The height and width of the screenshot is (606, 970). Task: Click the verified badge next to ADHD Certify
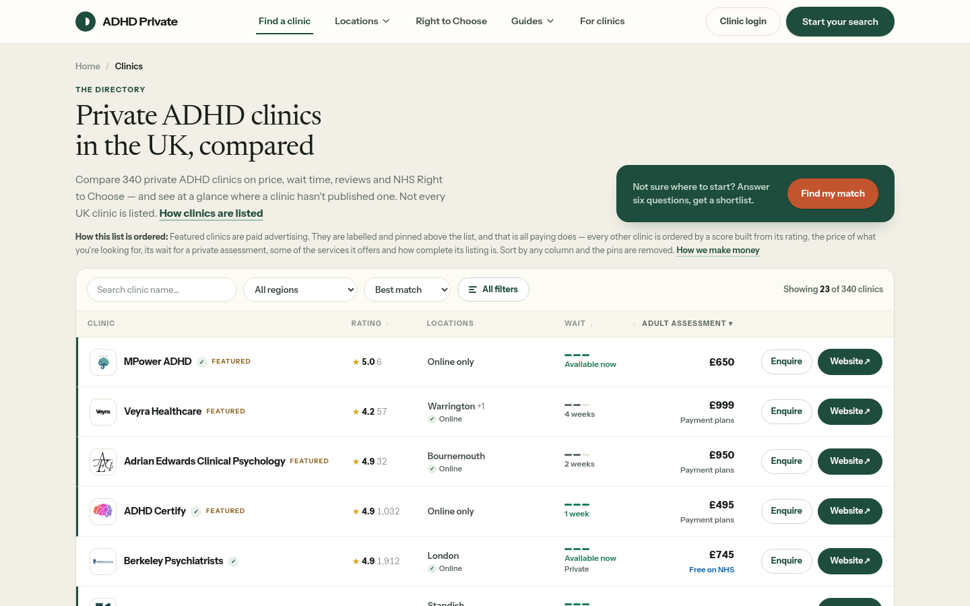click(x=196, y=512)
